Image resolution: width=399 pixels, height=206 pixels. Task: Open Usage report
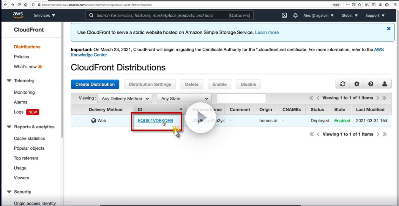tap(20, 168)
